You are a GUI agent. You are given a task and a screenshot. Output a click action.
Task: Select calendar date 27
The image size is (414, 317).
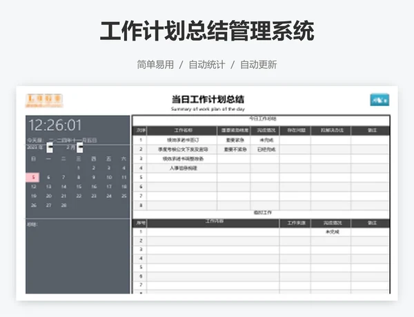(x=48, y=205)
